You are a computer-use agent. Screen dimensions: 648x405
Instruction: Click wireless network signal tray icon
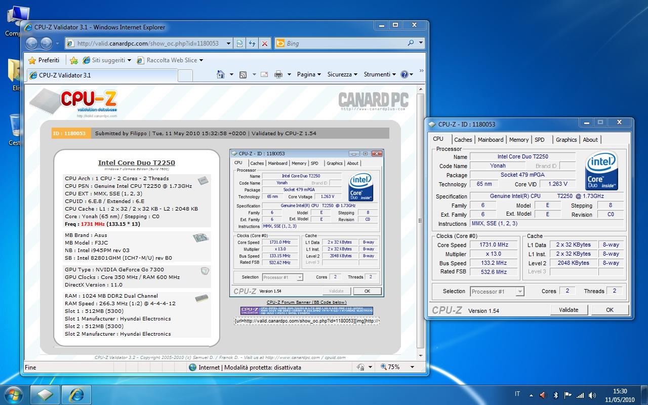580,395
